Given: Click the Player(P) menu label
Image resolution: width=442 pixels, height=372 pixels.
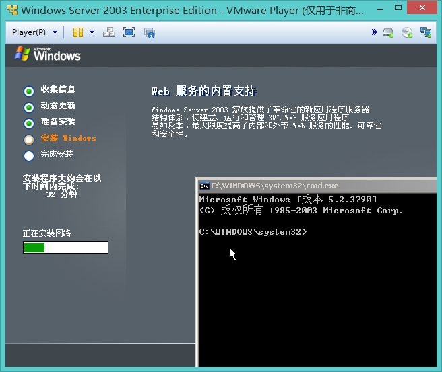Looking at the screenshot, I should coord(29,32).
